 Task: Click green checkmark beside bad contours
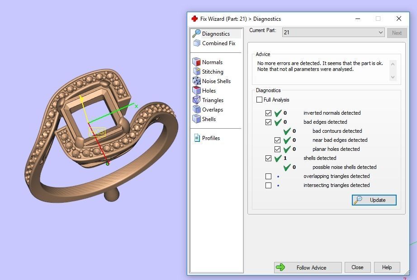tap(287, 131)
